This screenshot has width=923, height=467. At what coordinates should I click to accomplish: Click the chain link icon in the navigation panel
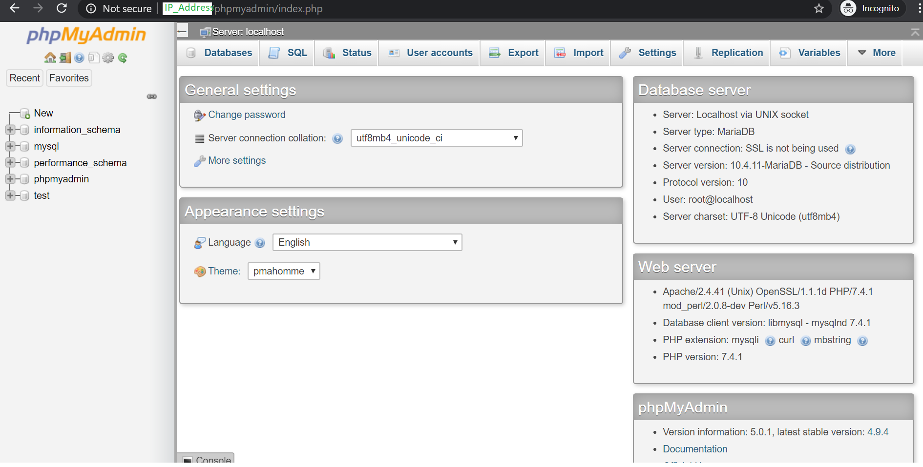[152, 97]
